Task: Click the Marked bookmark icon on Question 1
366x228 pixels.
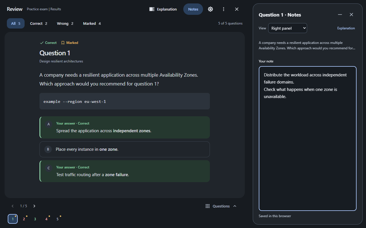Action: pos(63,43)
